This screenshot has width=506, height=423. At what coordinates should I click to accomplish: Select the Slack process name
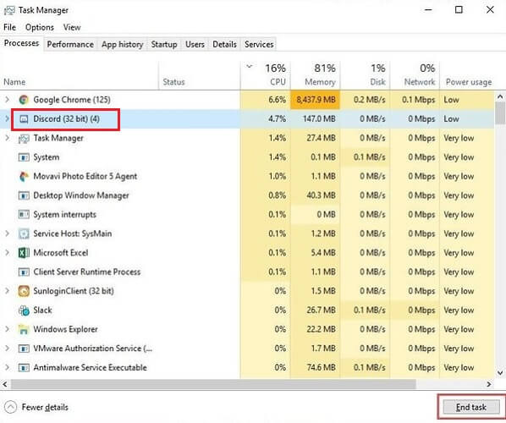coord(42,310)
